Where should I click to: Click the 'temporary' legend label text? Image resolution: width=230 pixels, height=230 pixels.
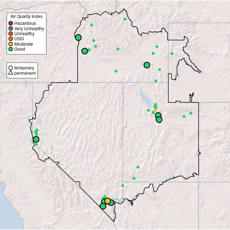24,68
